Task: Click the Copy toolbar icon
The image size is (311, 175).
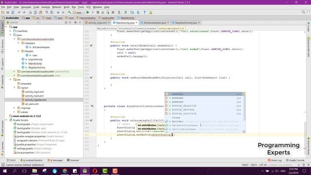Action: click(35, 12)
